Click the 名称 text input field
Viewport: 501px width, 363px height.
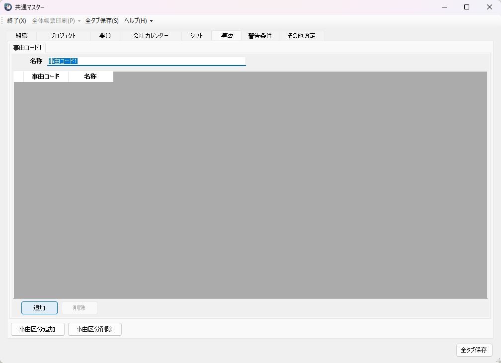(147, 61)
